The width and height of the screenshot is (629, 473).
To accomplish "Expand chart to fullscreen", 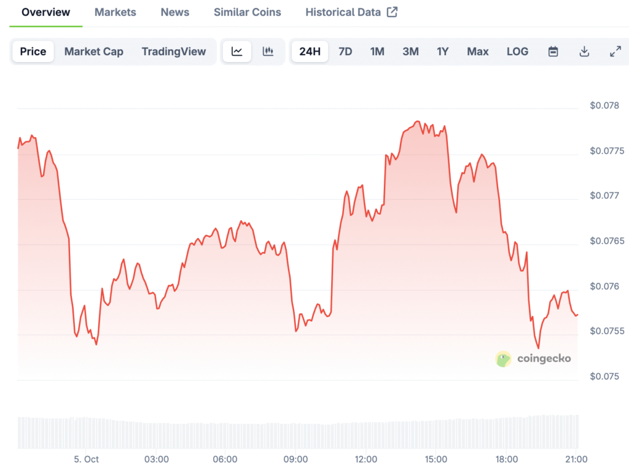I will point(615,52).
